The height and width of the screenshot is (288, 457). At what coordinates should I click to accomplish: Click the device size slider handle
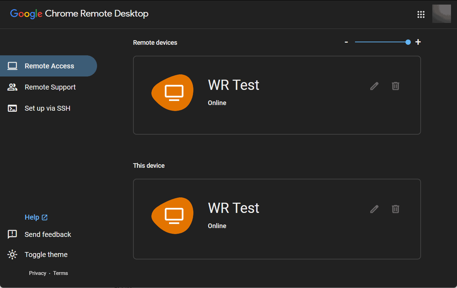tap(408, 42)
